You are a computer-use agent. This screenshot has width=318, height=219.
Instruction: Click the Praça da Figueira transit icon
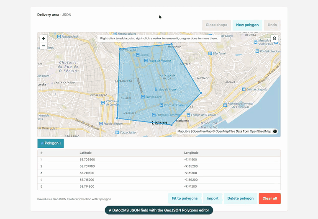pyautogui.click(x=146, y=60)
